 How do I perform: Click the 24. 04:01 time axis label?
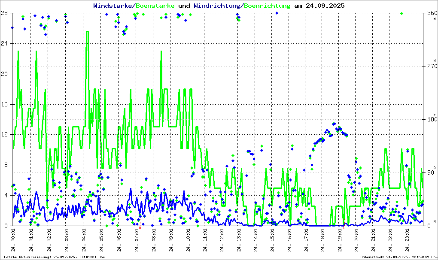84,240
